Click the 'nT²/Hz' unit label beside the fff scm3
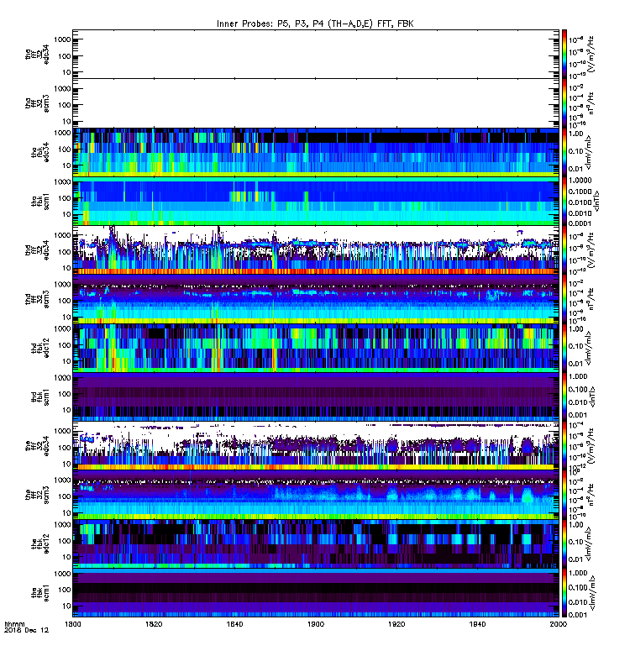Viewport: 630px width, 672px height. tap(591, 495)
